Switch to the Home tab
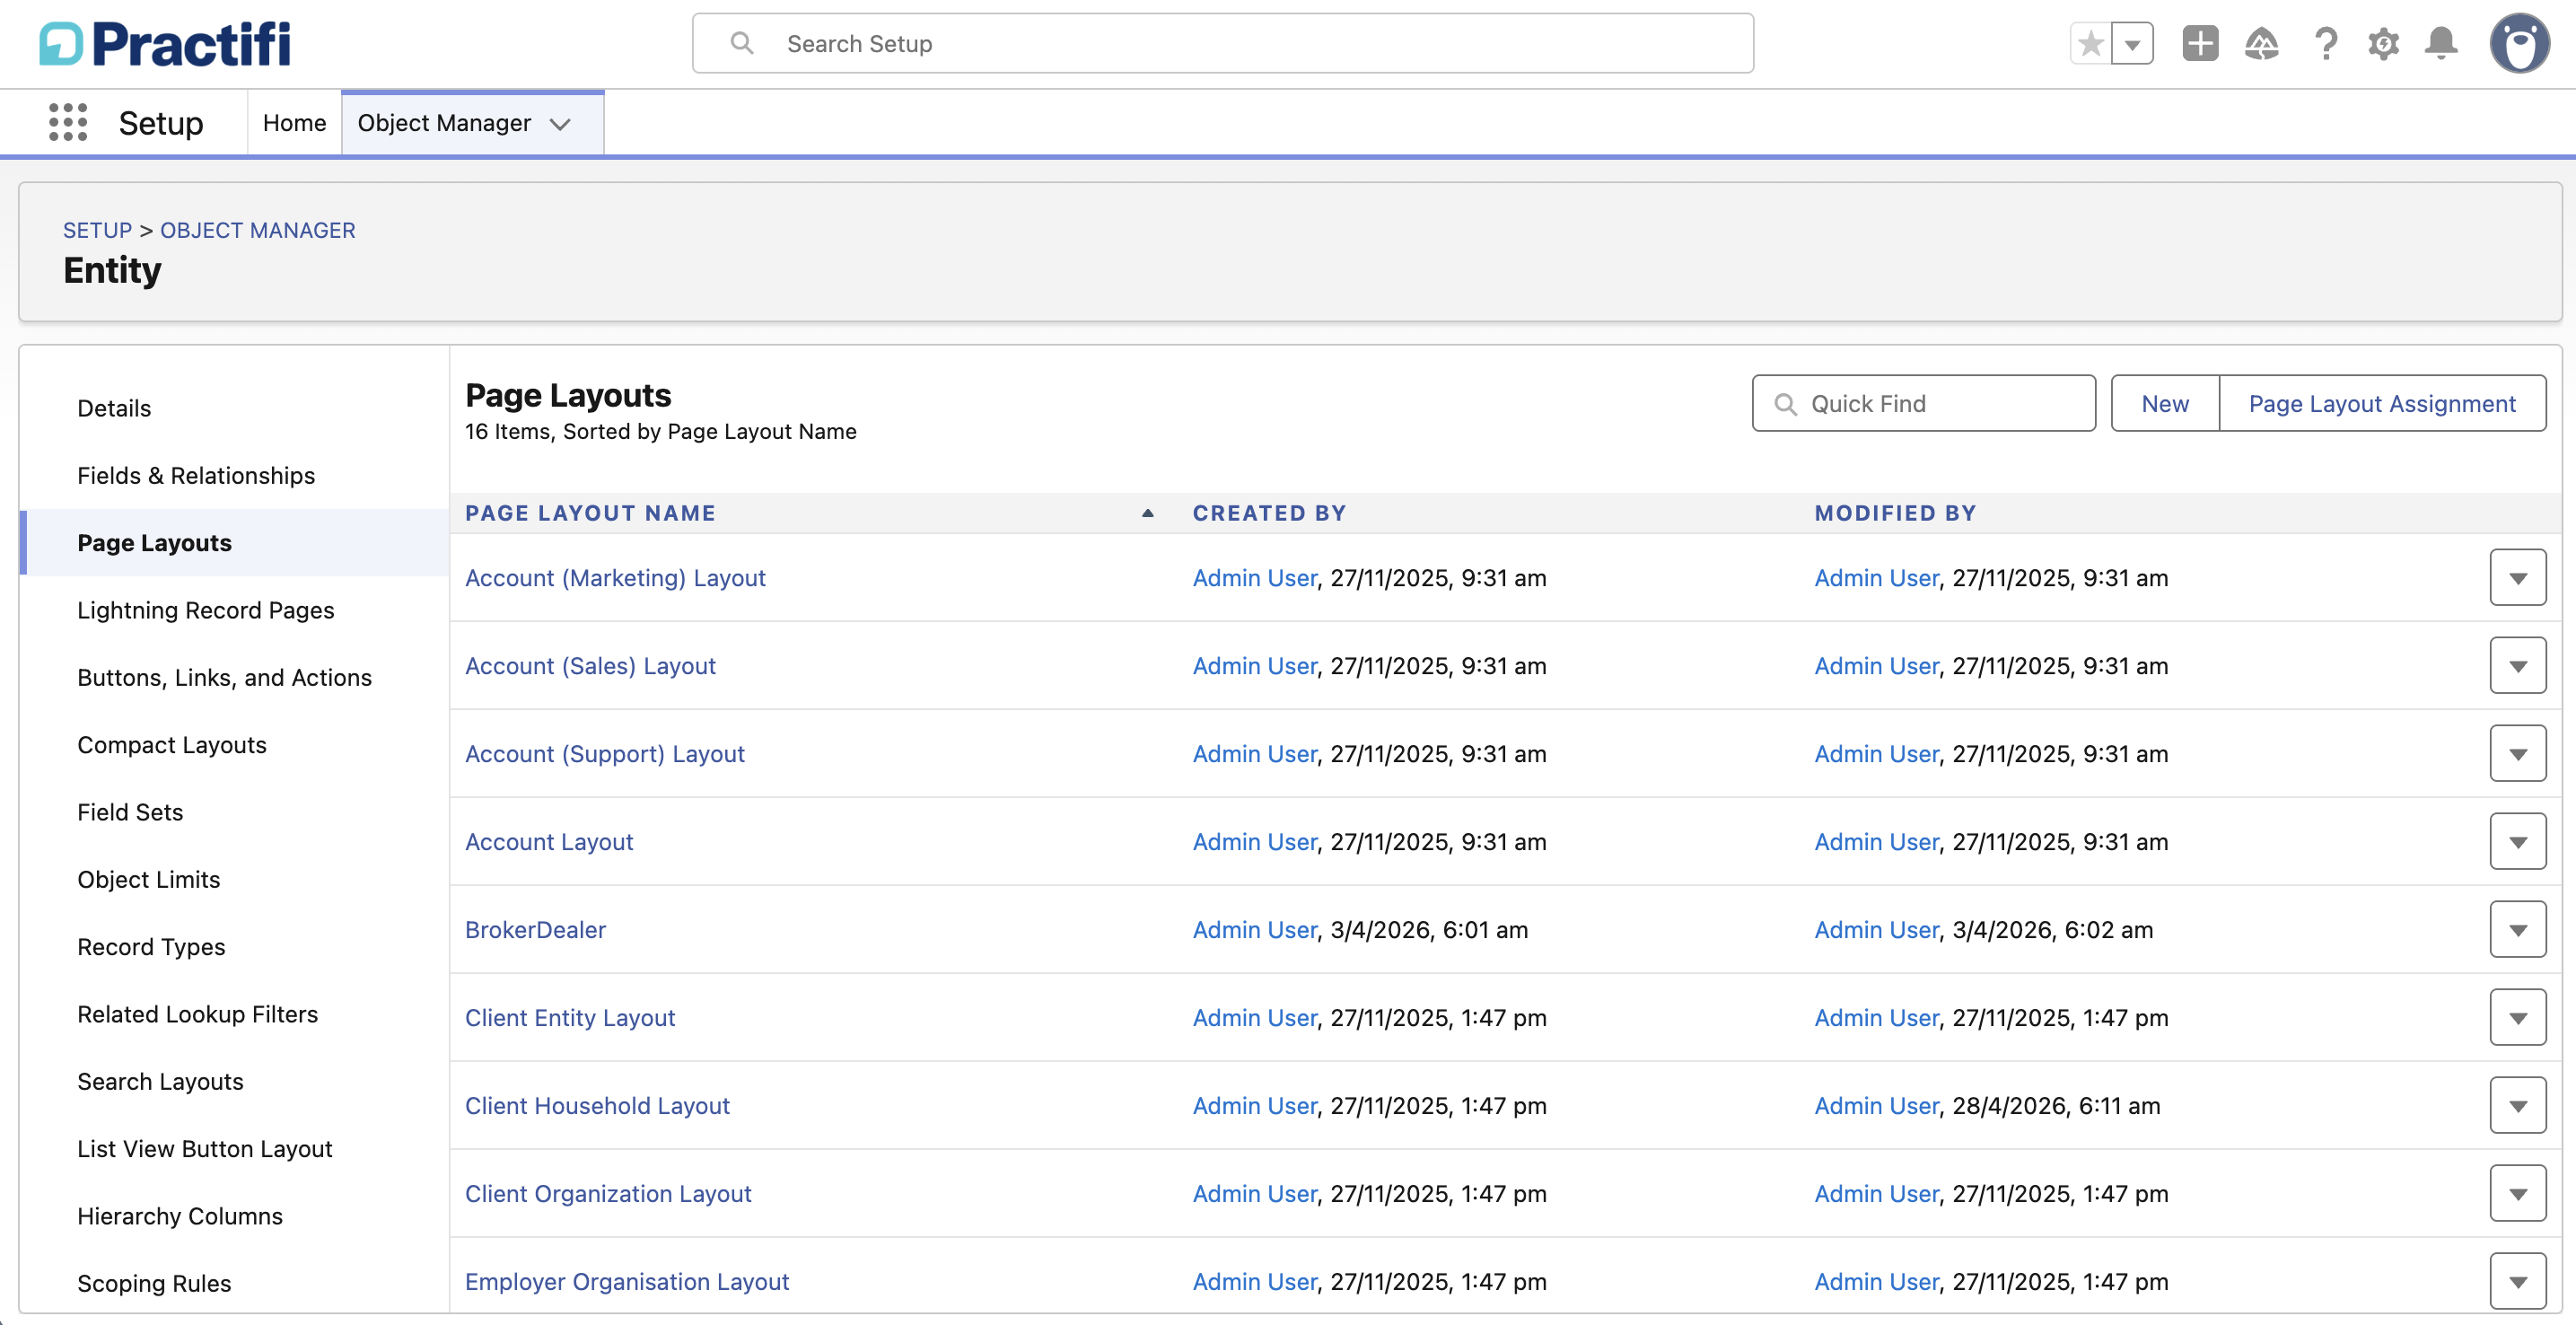Image resolution: width=2576 pixels, height=1325 pixels. click(x=294, y=123)
